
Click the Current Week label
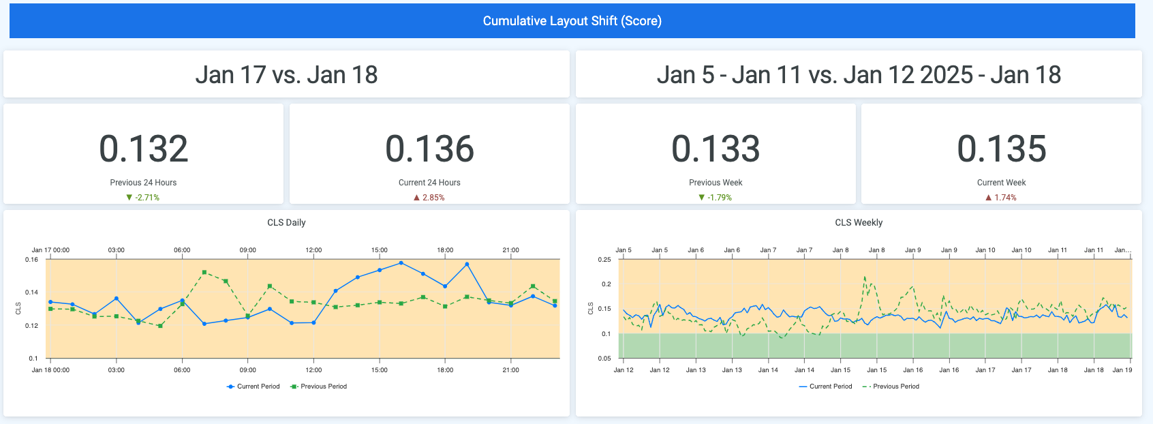pos(1002,183)
